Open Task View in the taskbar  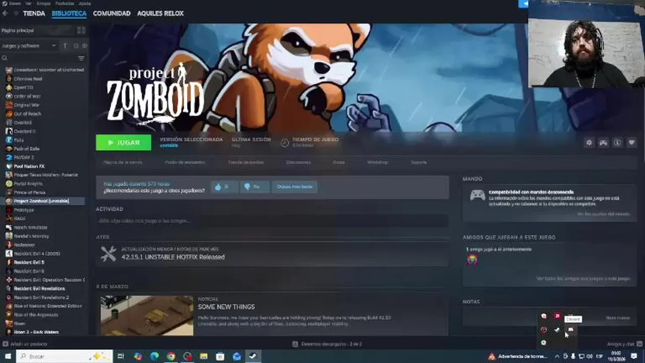click(x=121, y=356)
